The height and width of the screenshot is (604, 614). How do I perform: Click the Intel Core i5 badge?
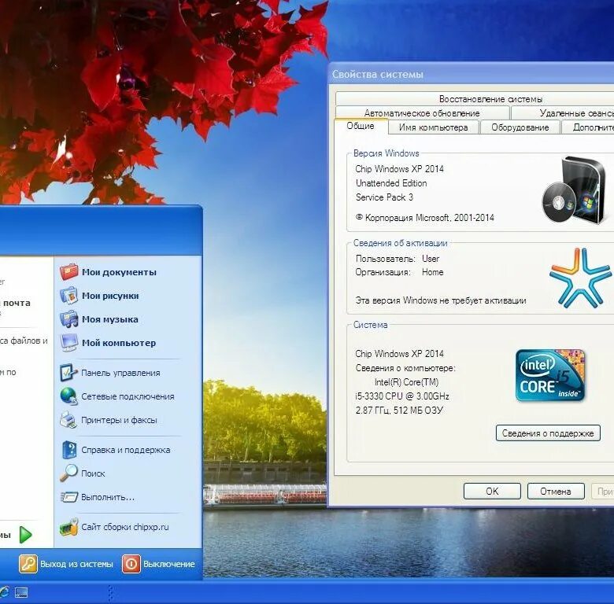coord(550,376)
